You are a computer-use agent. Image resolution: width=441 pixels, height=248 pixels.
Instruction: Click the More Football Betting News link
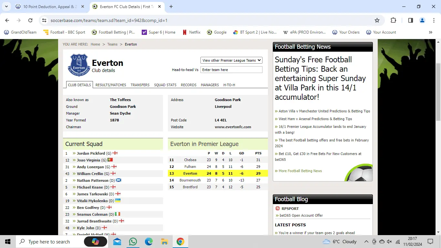300,171
